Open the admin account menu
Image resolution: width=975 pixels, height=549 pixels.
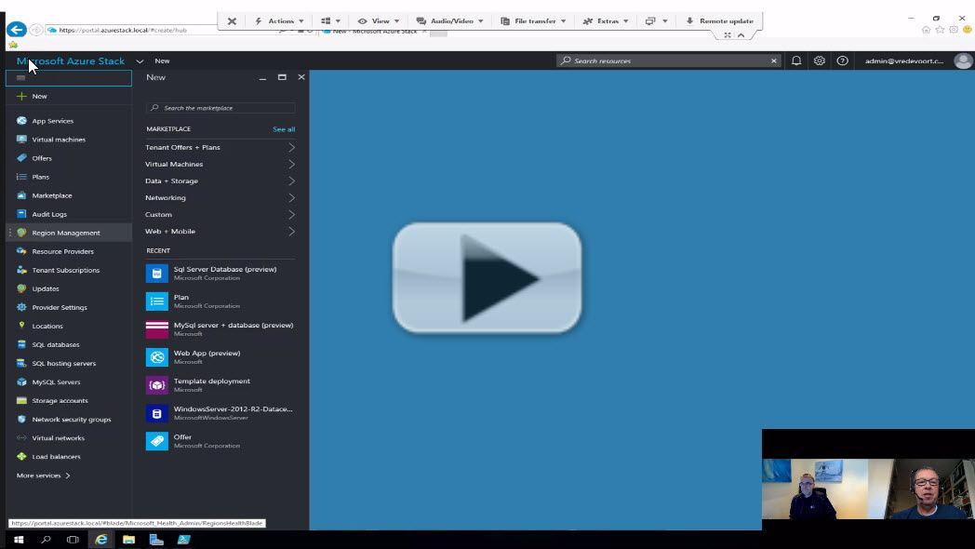click(917, 60)
